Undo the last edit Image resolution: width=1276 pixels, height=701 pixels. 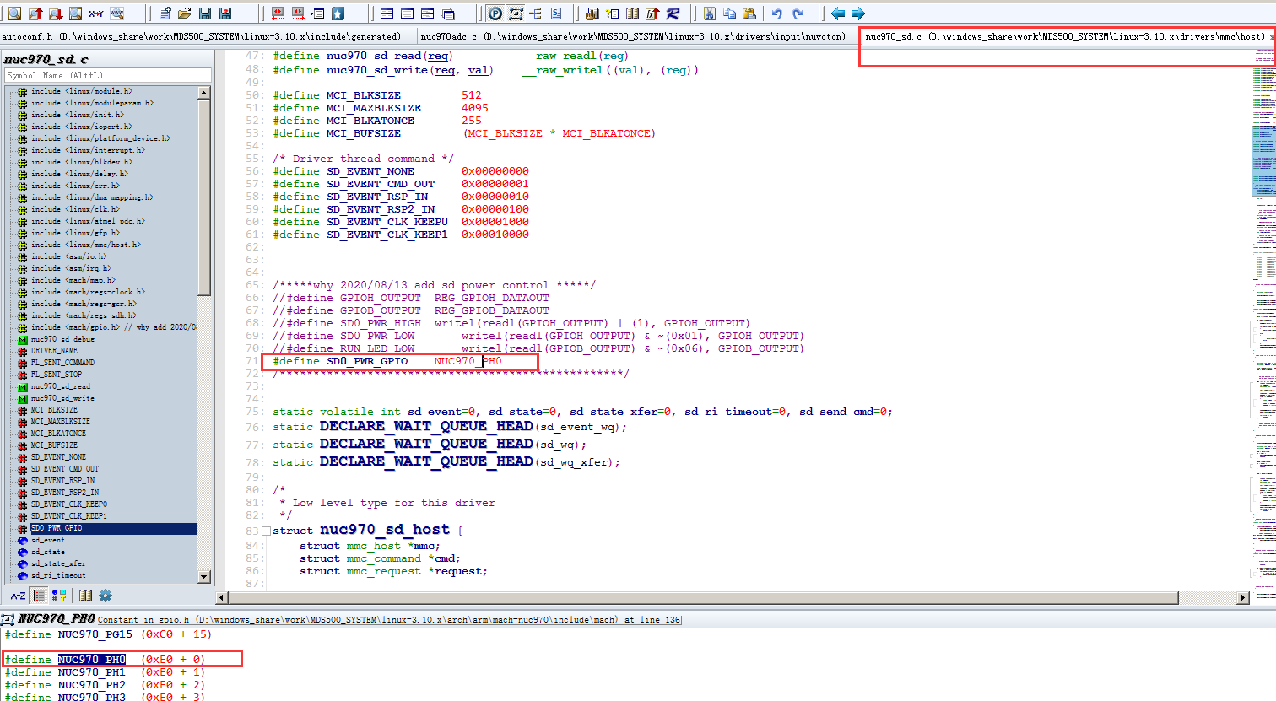pos(777,13)
